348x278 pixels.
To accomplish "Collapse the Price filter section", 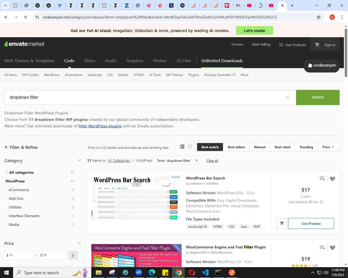I will [x=79, y=243].
